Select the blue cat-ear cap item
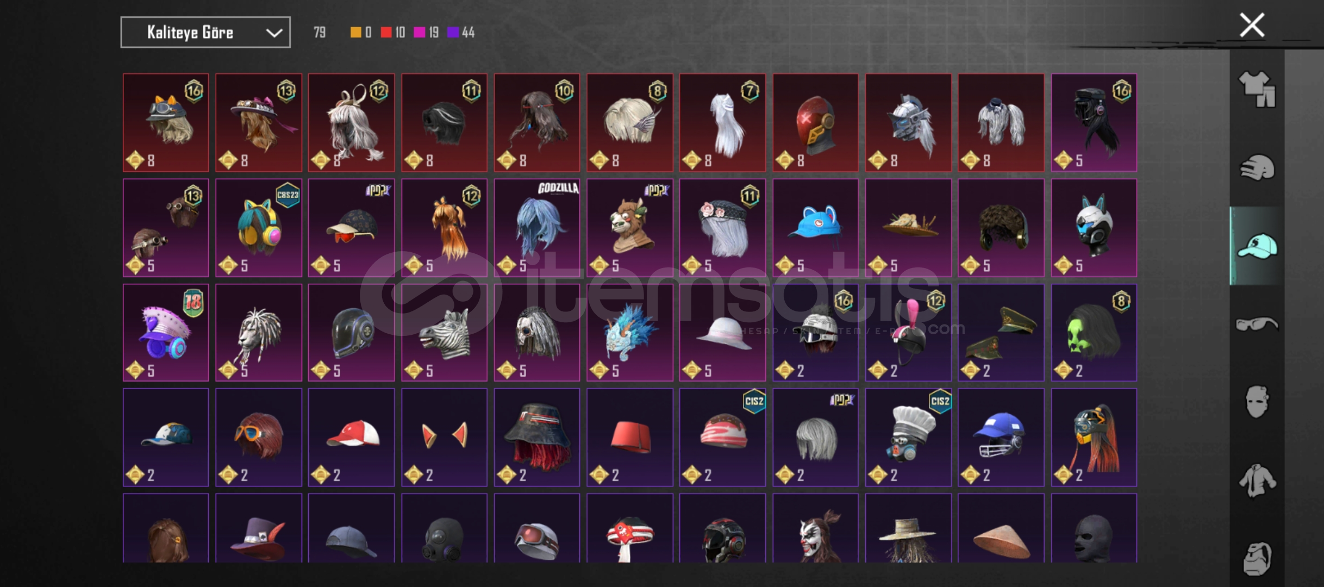The height and width of the screenshot is (587, 1324). coord(815,227)
